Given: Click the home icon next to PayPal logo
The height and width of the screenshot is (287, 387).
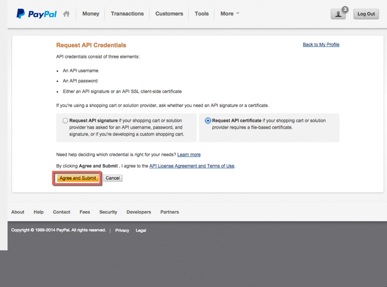Looking at the screenshot, I should coord(66,13).
